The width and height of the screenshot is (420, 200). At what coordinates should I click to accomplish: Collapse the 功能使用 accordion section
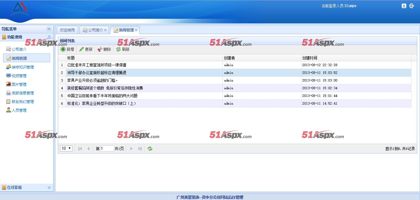point(49,37)
